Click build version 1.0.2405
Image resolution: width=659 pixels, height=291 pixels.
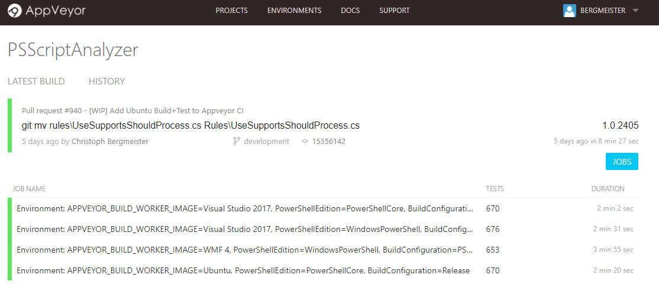(620, 125)
